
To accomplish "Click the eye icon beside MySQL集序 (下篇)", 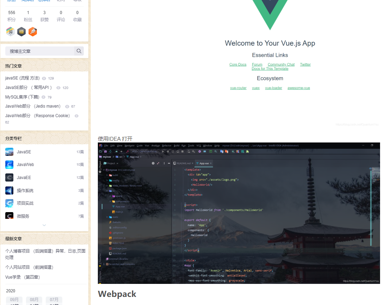I will (x=43, y=97).
